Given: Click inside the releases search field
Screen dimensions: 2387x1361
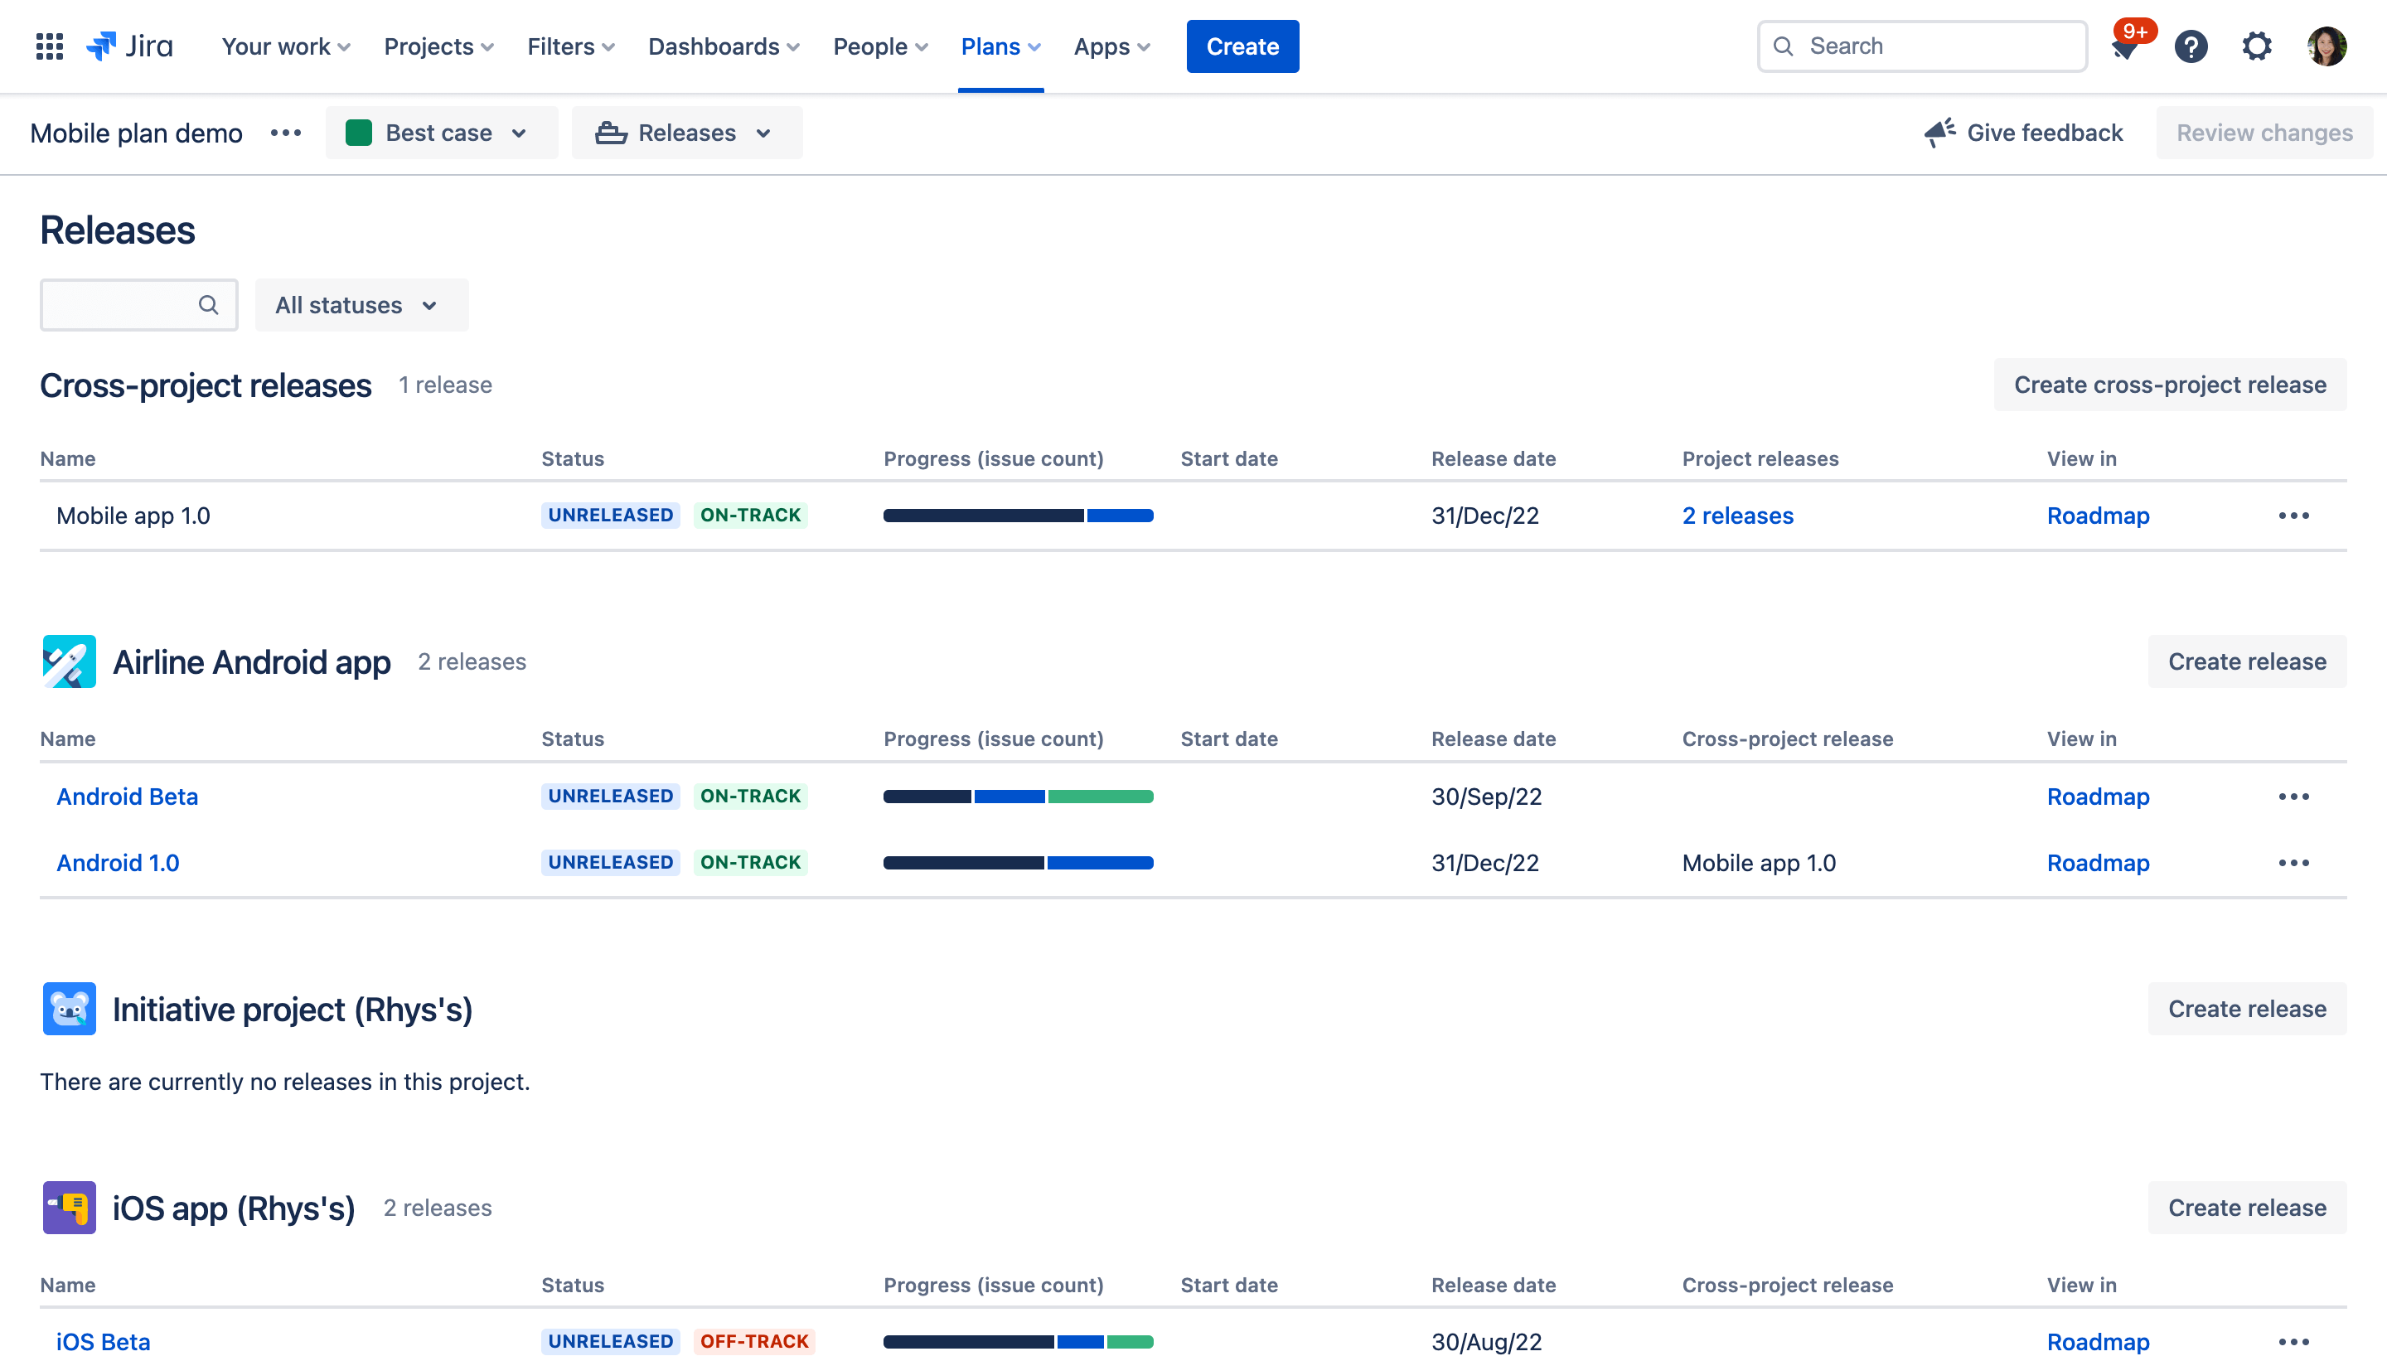Looking at the screenshot, I should click(122, 305).
